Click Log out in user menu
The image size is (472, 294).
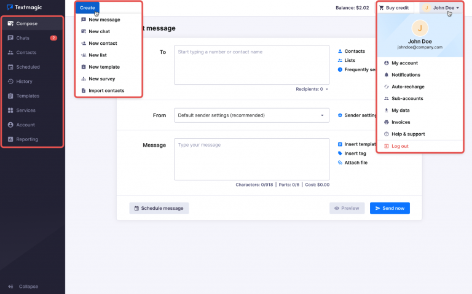400,146
